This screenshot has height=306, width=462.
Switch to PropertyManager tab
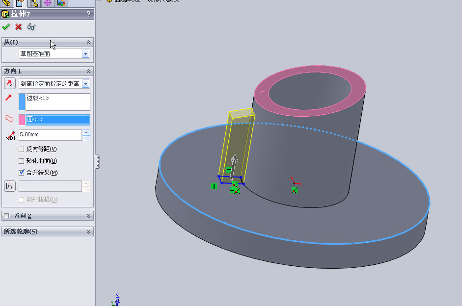20,3
